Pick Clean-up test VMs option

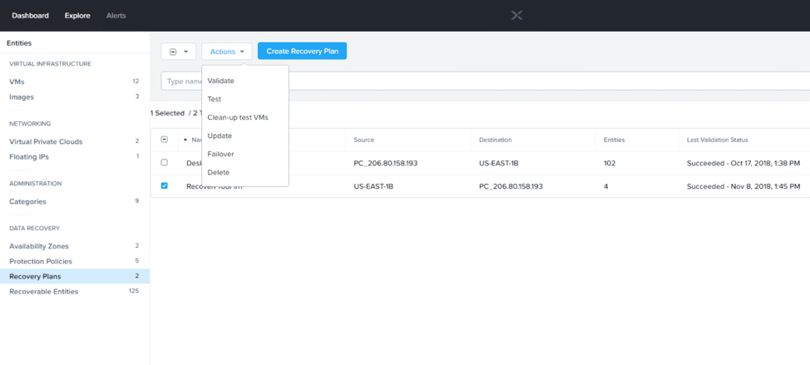tap(237, 117)
